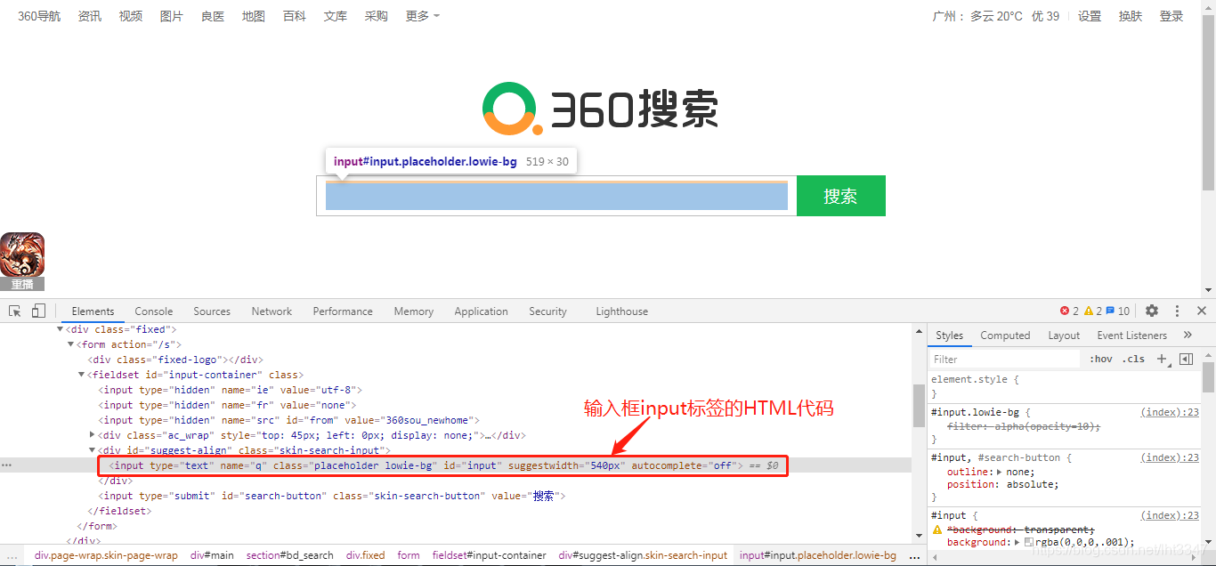Click the fieldset#input-container breadcrumb

(x=490, y=555)
